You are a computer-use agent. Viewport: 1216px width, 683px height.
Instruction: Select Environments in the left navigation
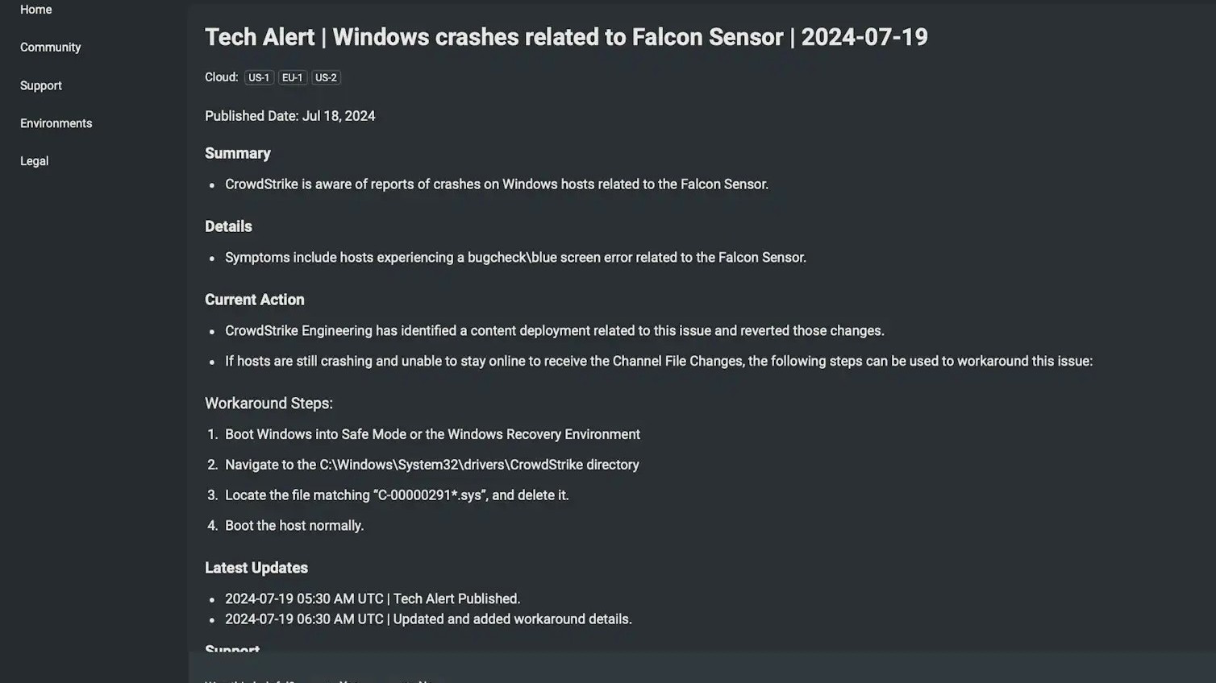[56, 123]
